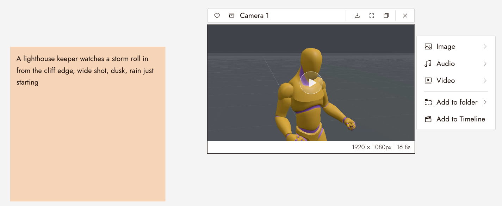The height and width of the screenshot is (206, 502).
Task: Open the Image submenu
Action: click(456, 47)
